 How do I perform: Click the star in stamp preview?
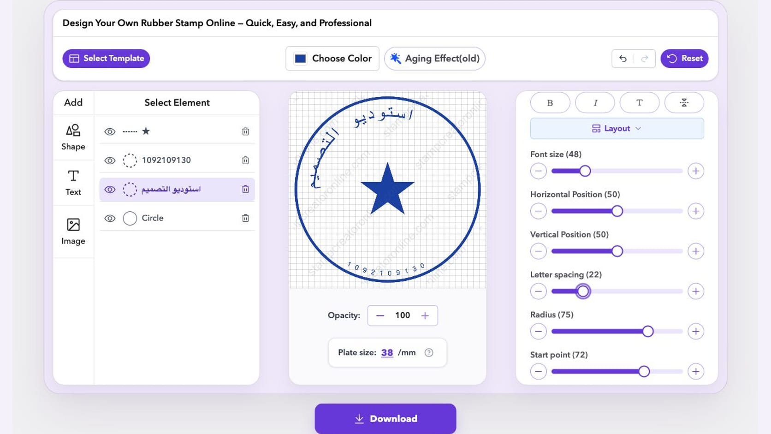(x=387, y=190)
